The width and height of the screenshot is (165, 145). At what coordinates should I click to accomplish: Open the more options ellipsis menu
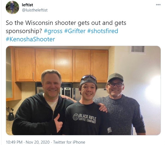[x=158, y=5]
